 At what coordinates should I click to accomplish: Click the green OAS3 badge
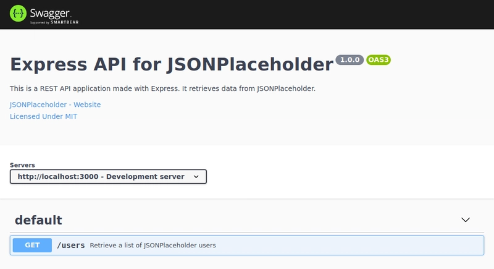point(379,60)
